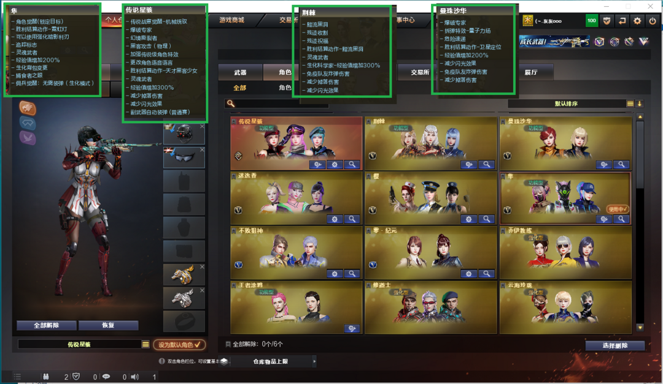Switch to the 武器 tab

click(240, 73)
